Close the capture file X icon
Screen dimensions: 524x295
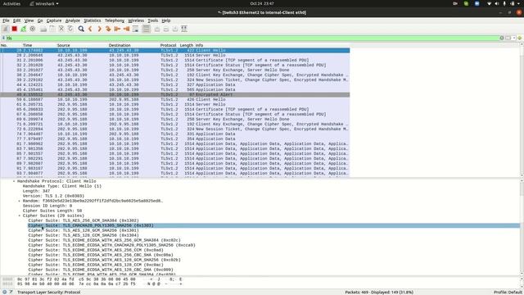click(61, 29)
